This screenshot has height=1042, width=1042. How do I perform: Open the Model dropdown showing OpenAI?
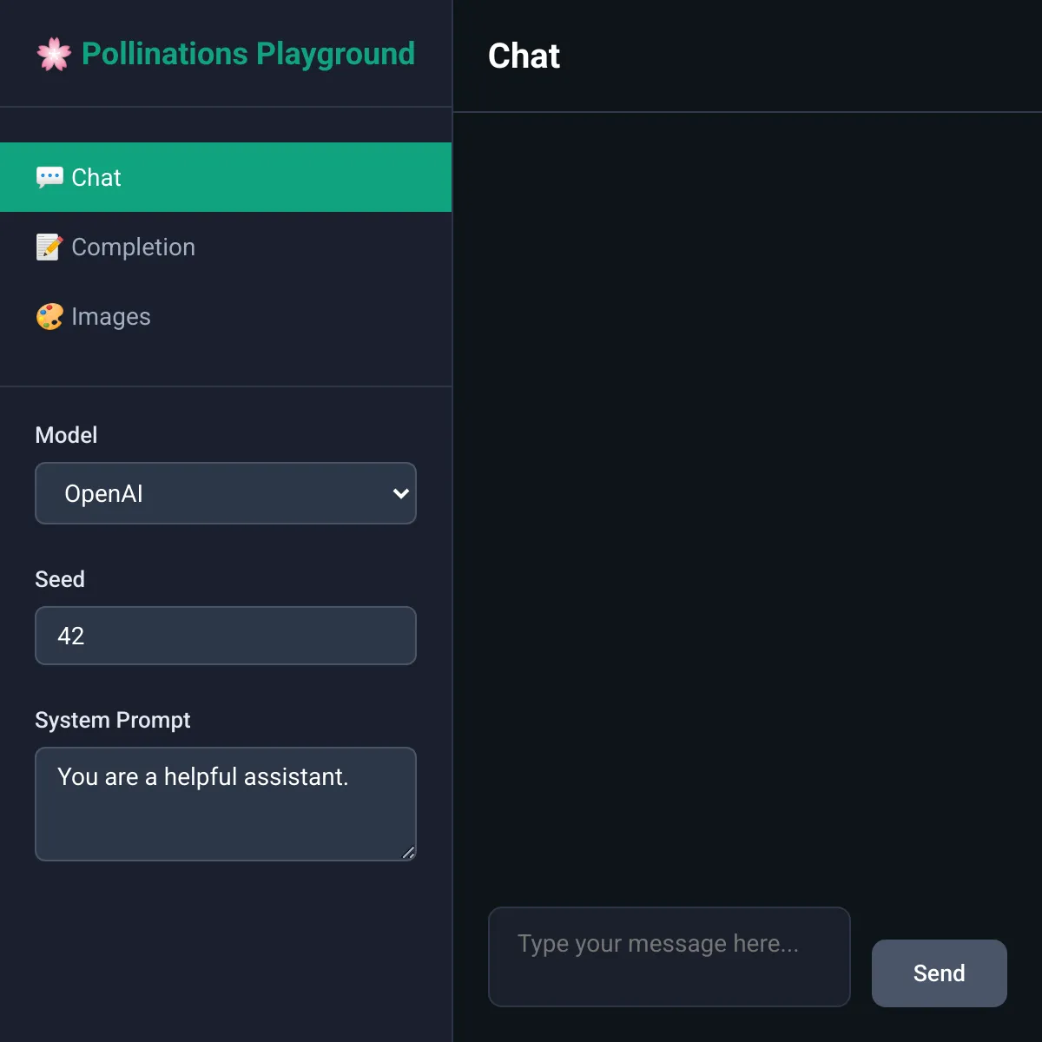coord(226,493)
